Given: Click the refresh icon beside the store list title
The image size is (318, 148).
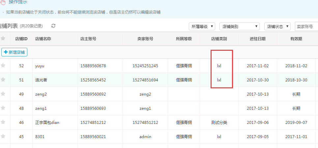Looking at the screenshot, I should (53, 26).
